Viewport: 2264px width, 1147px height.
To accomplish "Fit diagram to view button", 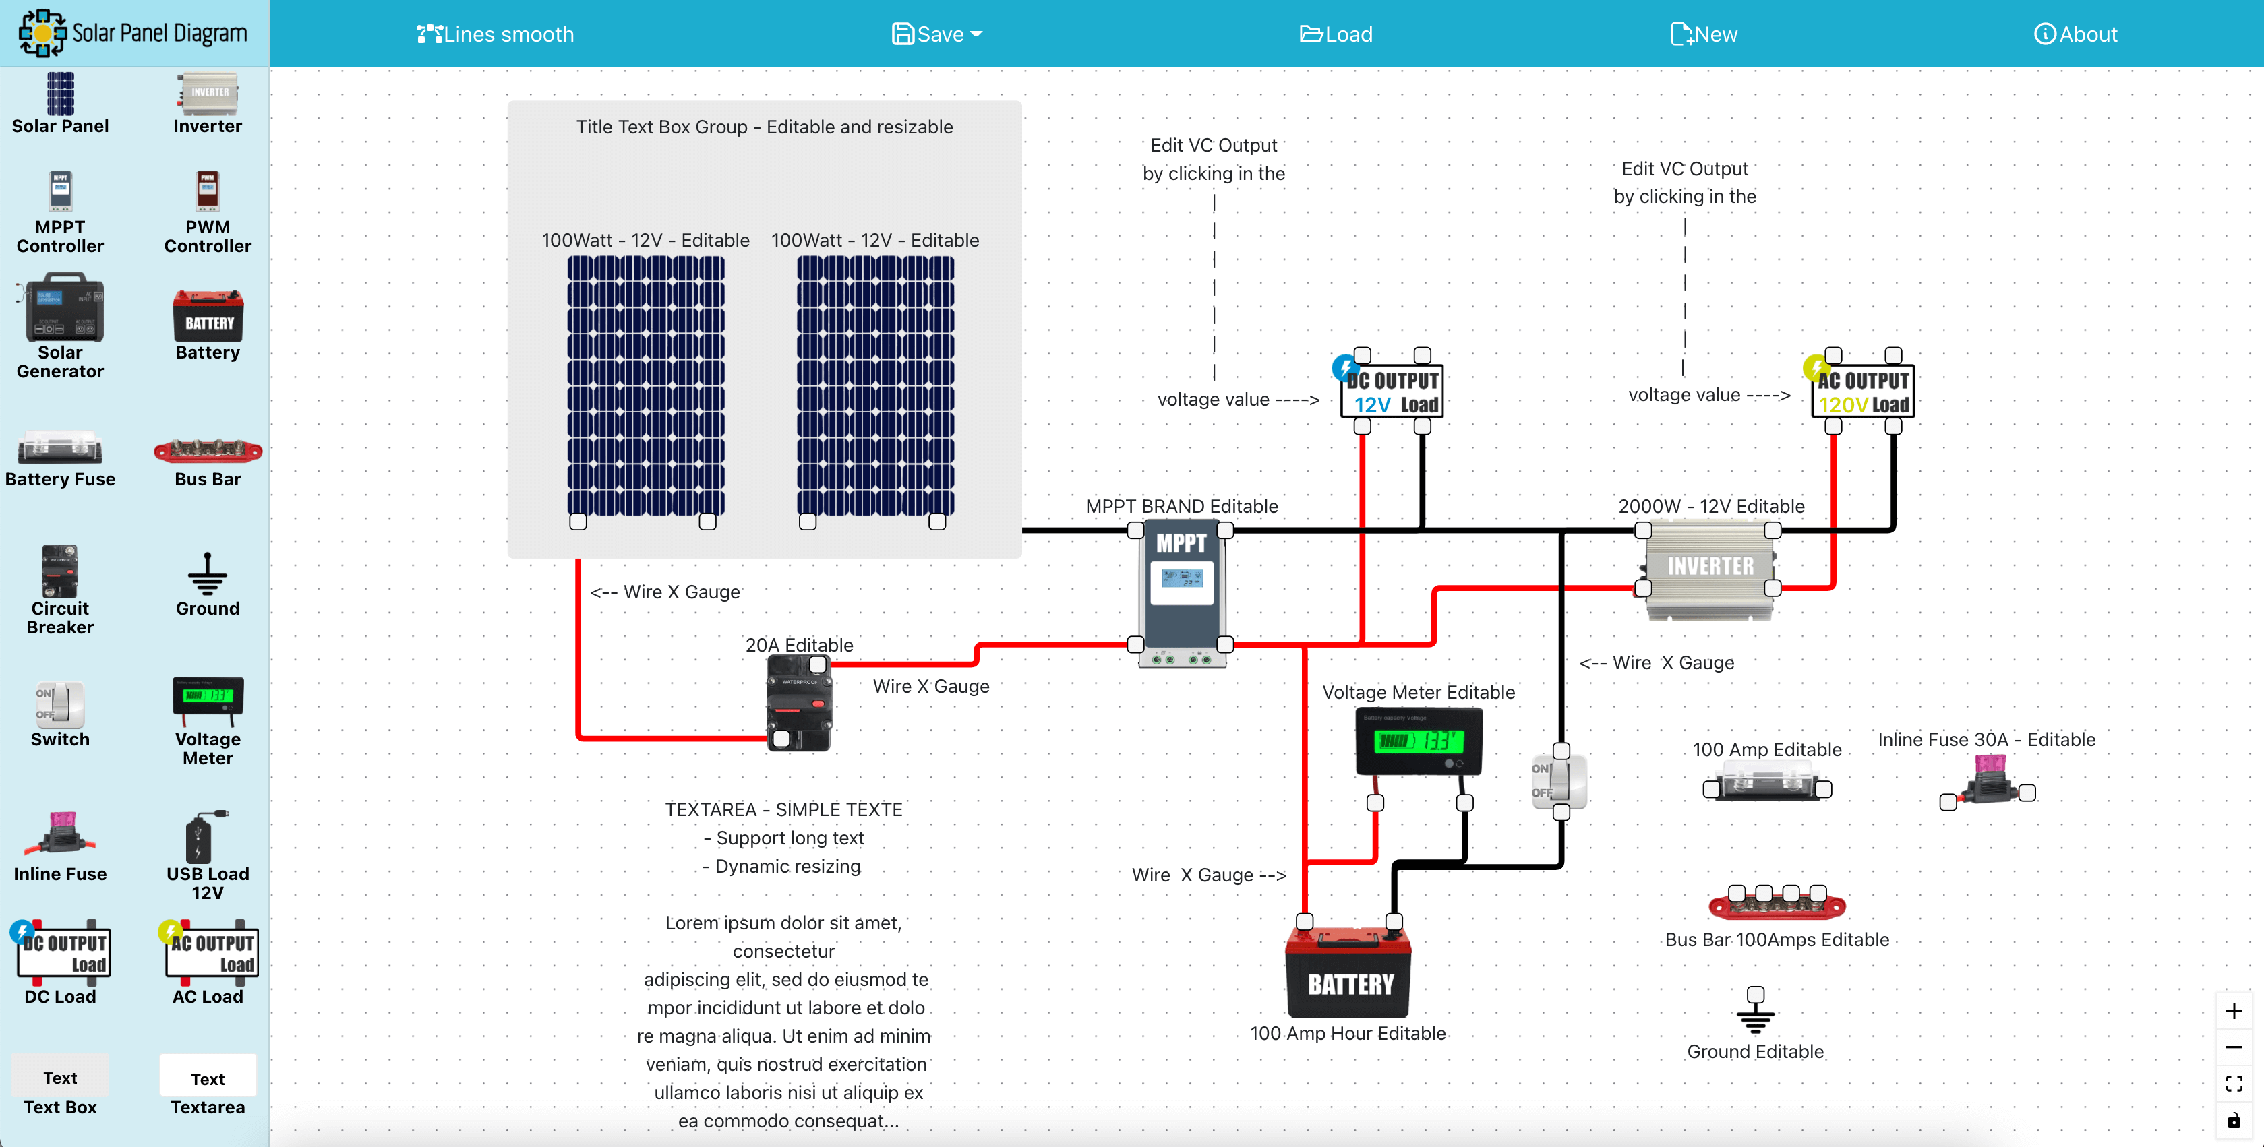I will 2233,1084.
